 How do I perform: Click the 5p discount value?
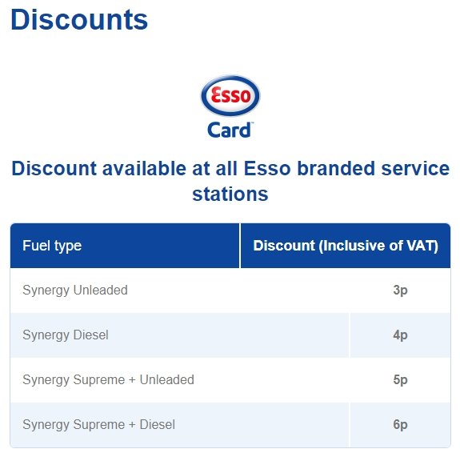pos(400,380)
